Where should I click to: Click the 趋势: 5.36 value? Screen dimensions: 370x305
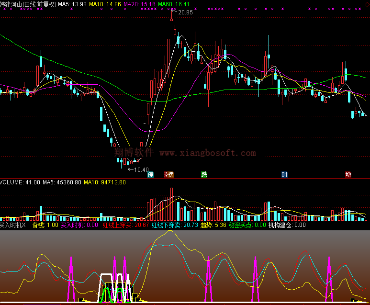point(213,225)
